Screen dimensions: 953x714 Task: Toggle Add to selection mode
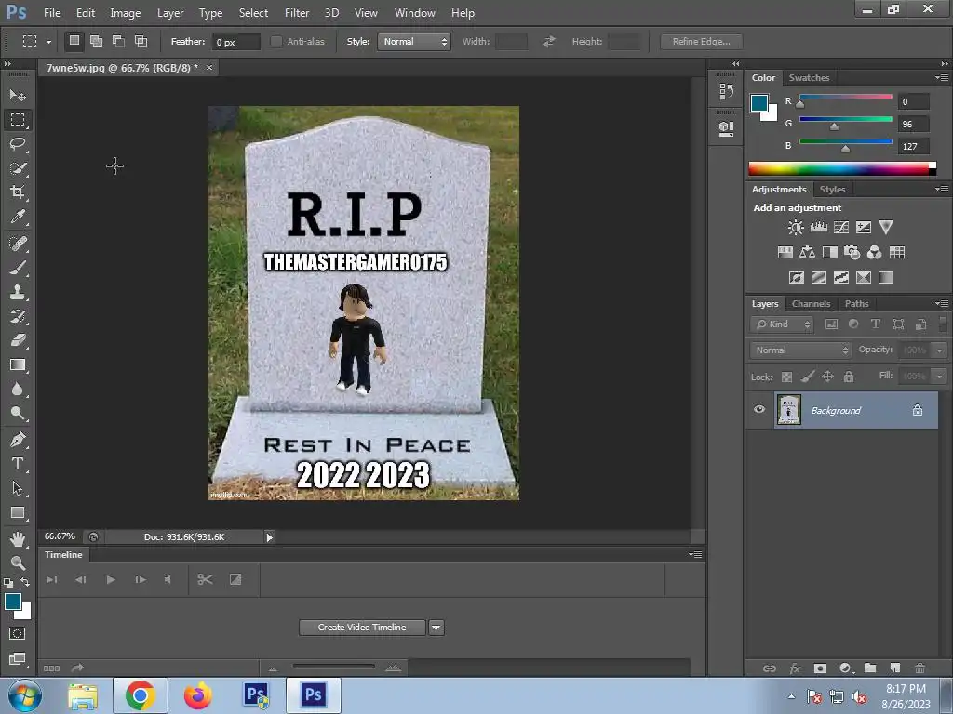[x=96, y=41]
